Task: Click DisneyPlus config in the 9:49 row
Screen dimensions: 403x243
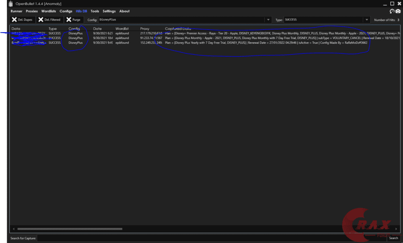Action: [75, 43]
